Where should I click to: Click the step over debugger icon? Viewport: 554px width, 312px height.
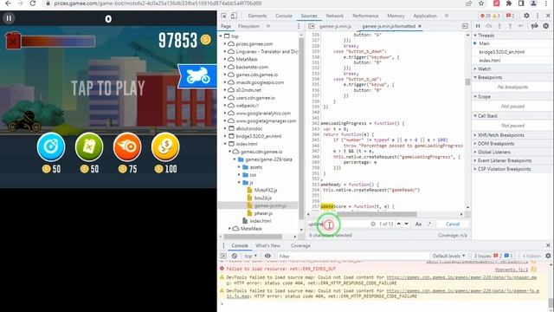pyautogui.click(x=488, y=26)
